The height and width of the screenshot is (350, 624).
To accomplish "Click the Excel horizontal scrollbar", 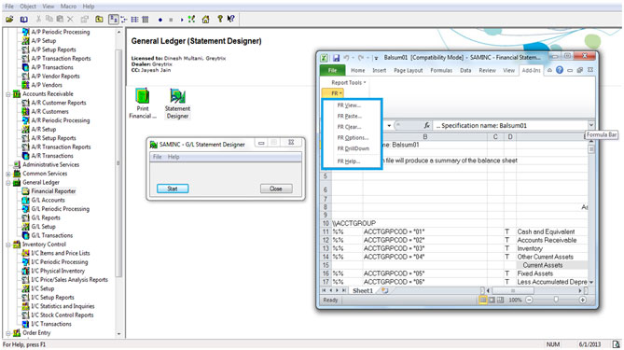I will point(534,290).
